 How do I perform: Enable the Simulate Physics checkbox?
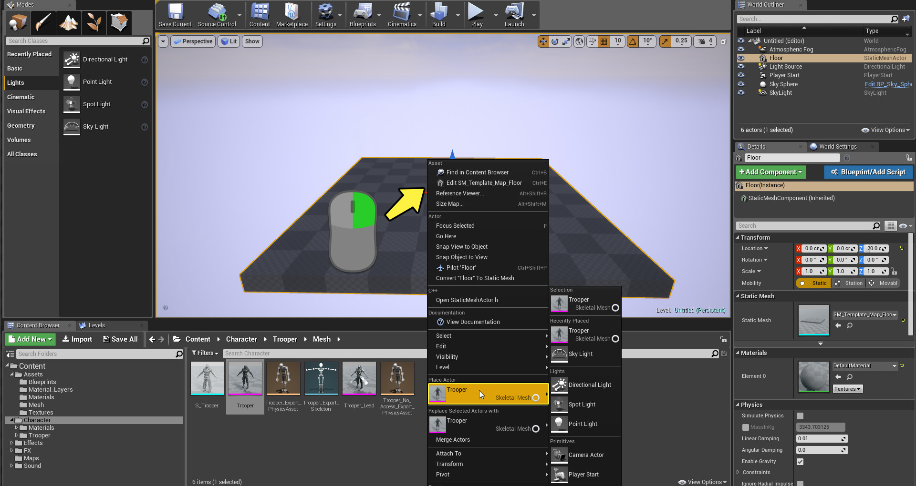(x=800, y=416)
